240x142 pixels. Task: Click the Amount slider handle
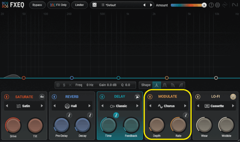coord(204,5)
